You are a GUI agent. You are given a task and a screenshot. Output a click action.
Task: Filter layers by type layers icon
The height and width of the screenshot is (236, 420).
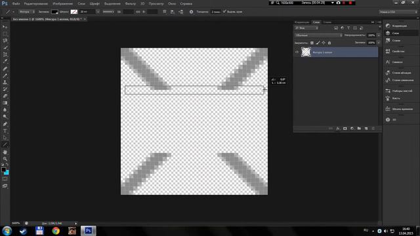point(348,28)
